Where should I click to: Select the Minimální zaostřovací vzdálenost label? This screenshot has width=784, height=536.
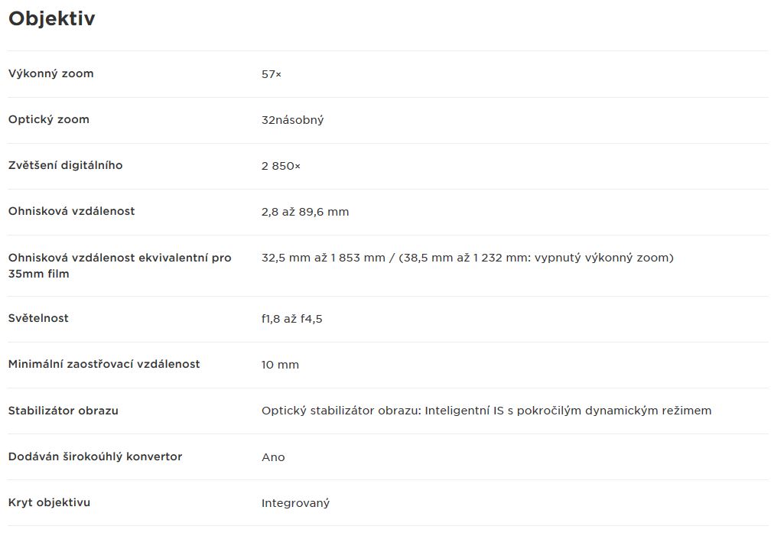pyautogui.click(x=104, y=364)
